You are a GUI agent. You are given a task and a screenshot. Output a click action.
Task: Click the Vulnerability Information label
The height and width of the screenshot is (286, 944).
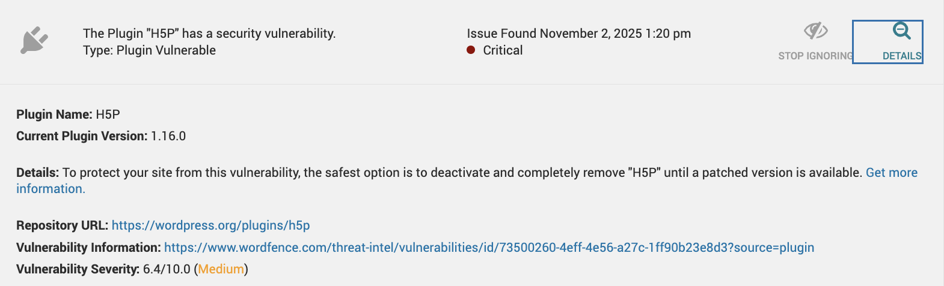tap(88, 248)
